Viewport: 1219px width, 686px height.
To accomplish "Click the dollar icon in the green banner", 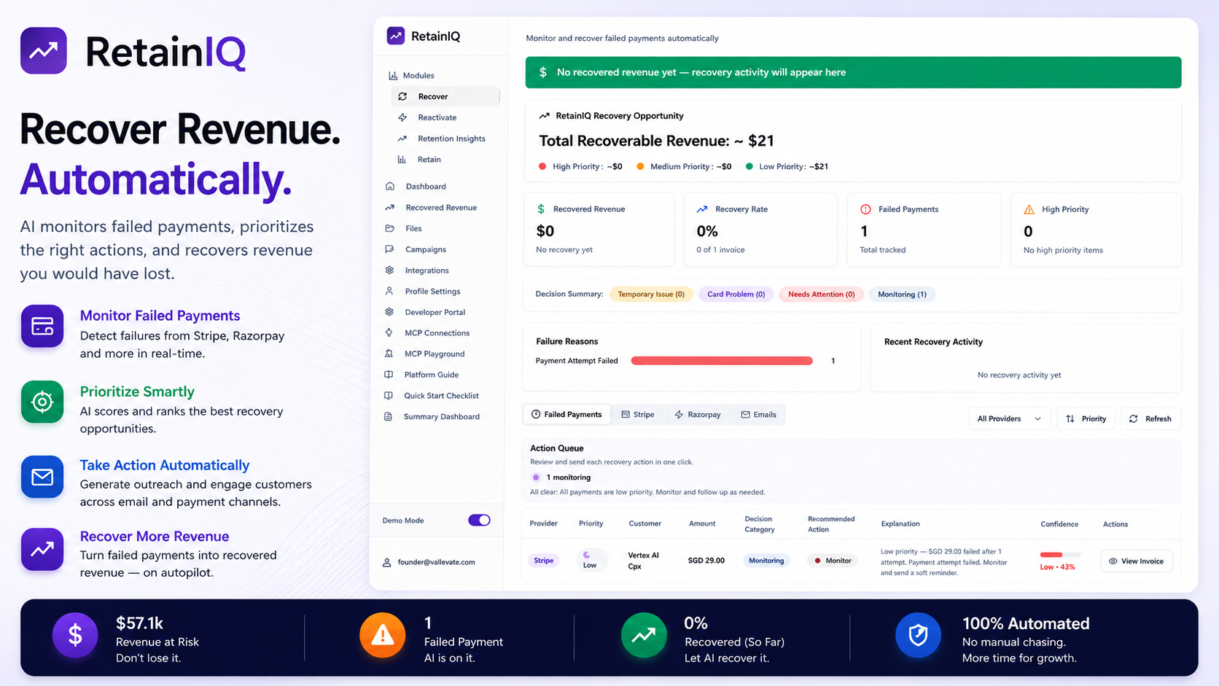I will [543, 72].
